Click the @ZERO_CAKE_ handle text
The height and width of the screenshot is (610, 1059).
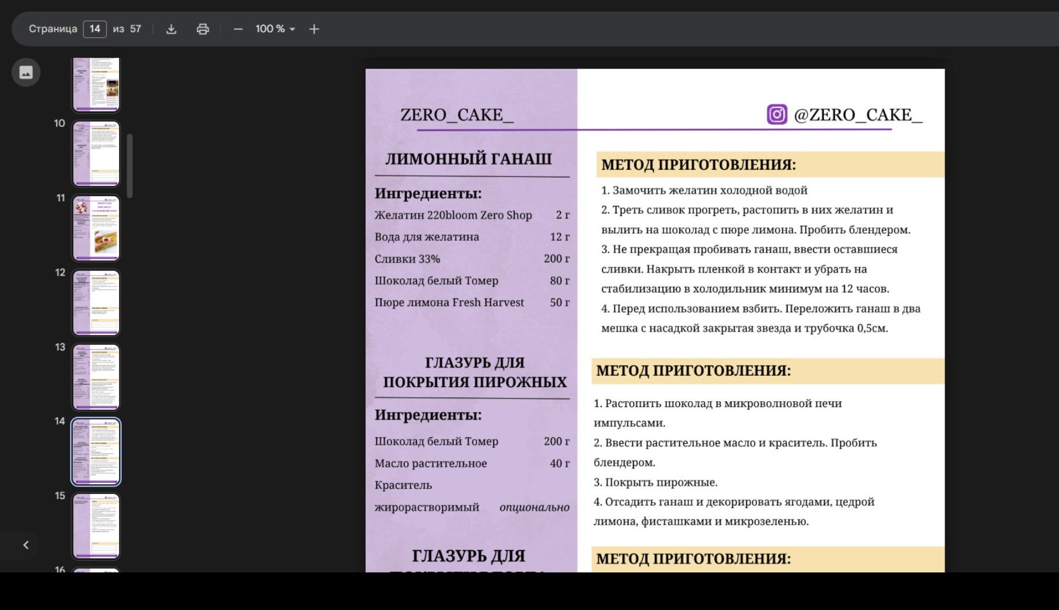click(858, 115)
